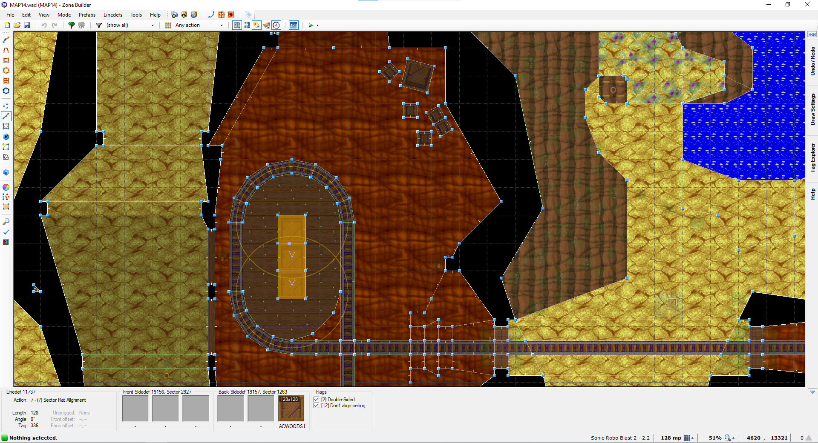Click the green tree things filter icon
Image resolution: width=818 pixels, height=443 pixels.
[x=72, y=25]
